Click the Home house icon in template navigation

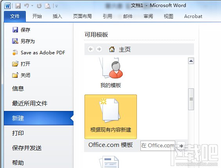click(112, 49)
